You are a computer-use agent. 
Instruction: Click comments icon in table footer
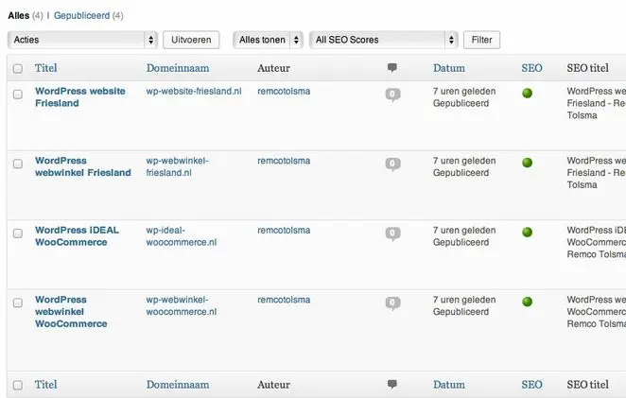[x=392, y=385]
